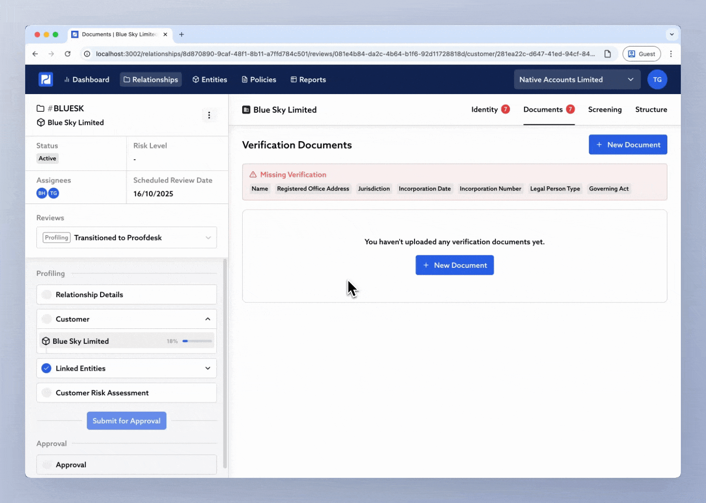This screenshot has width=706, height=503.
Task: Click the BH assignee avatar
Action: pyautogui.click(x=41, y=193)
